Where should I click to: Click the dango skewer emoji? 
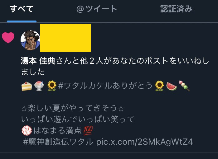tap(184, 86)
